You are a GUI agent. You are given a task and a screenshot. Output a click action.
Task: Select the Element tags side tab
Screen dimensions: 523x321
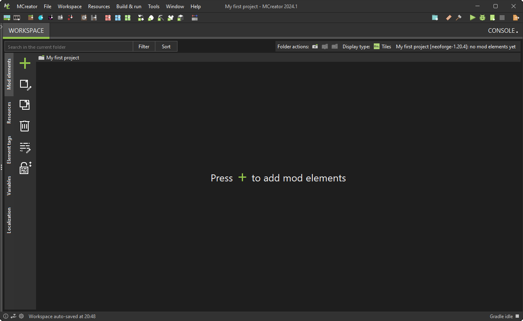[x=9, y=150]
